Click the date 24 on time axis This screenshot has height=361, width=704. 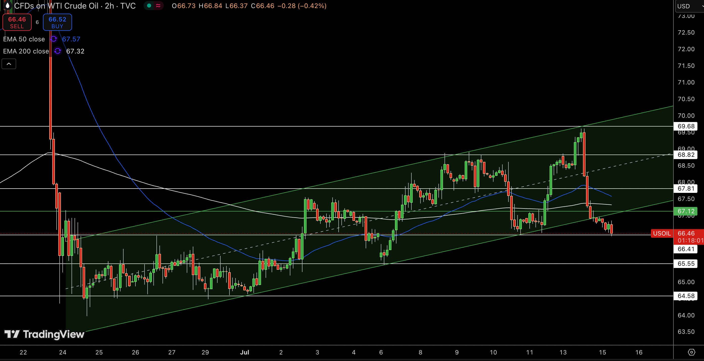click(x=63, y=352)
